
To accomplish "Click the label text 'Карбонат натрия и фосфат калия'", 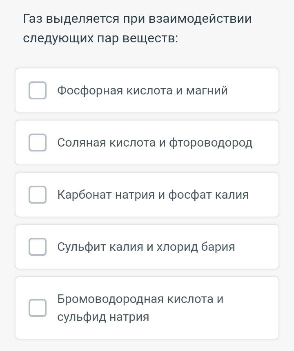I will coord(153,195).
